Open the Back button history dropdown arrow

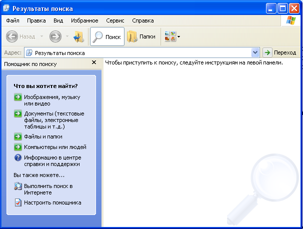41,36
